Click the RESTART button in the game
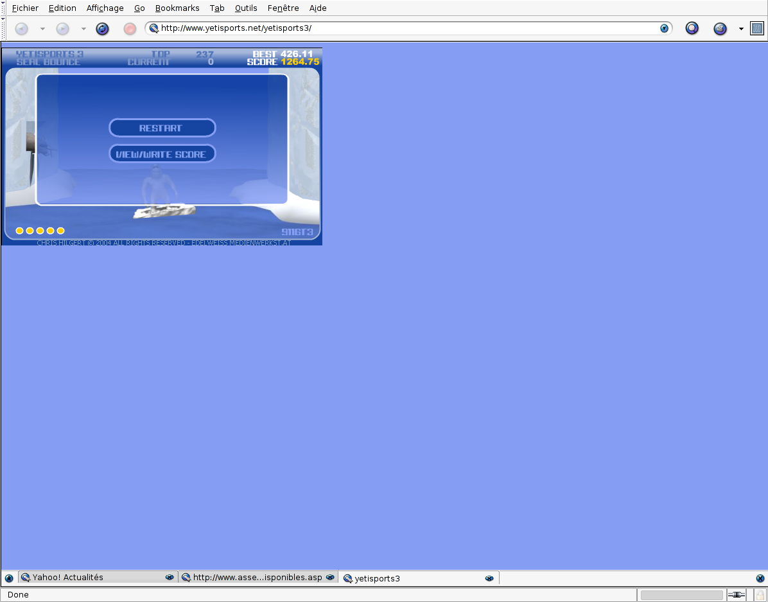 click(x=162, y=128)
